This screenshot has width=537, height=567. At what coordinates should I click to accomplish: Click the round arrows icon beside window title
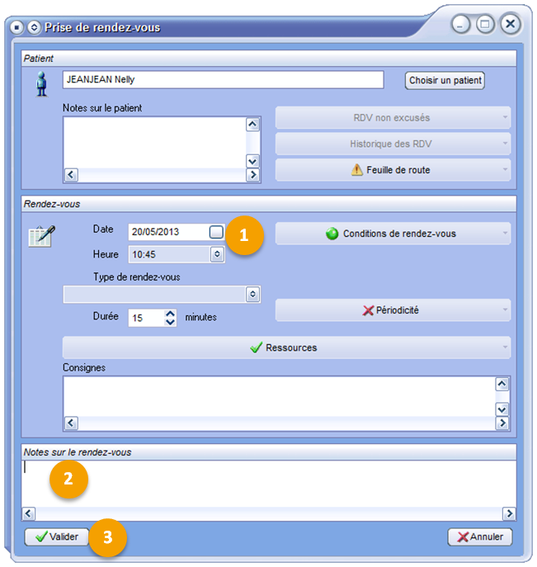(x=34, y=27)
